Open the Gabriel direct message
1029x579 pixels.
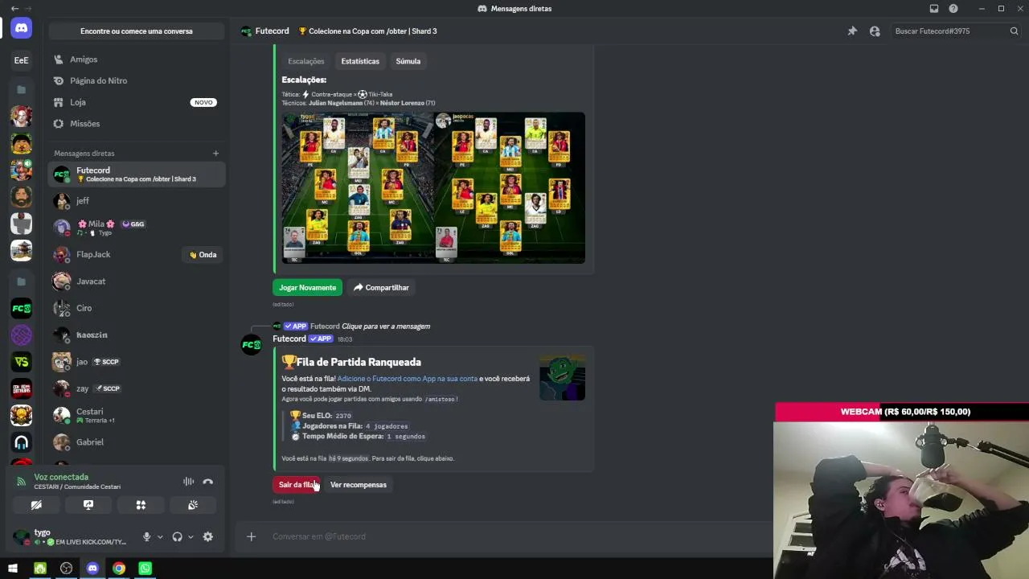(137, 442)
